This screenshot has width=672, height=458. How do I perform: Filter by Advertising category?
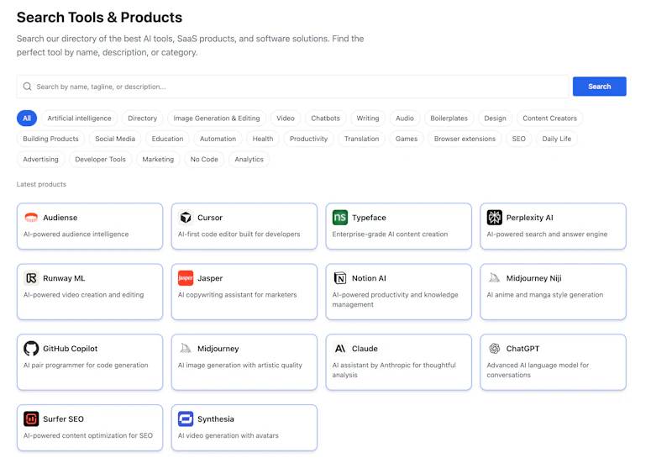(x=40, y=160)
